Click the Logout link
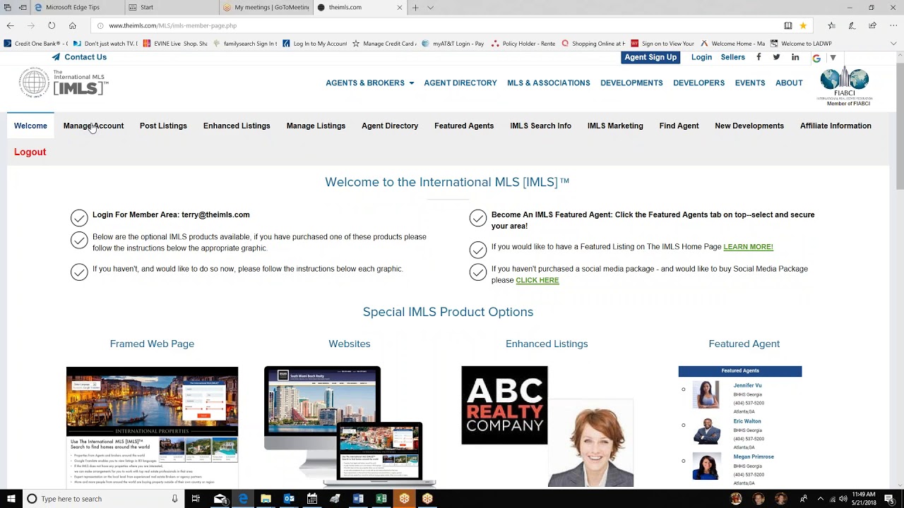Viewport: 904px width, 508px height. (30, 152)
